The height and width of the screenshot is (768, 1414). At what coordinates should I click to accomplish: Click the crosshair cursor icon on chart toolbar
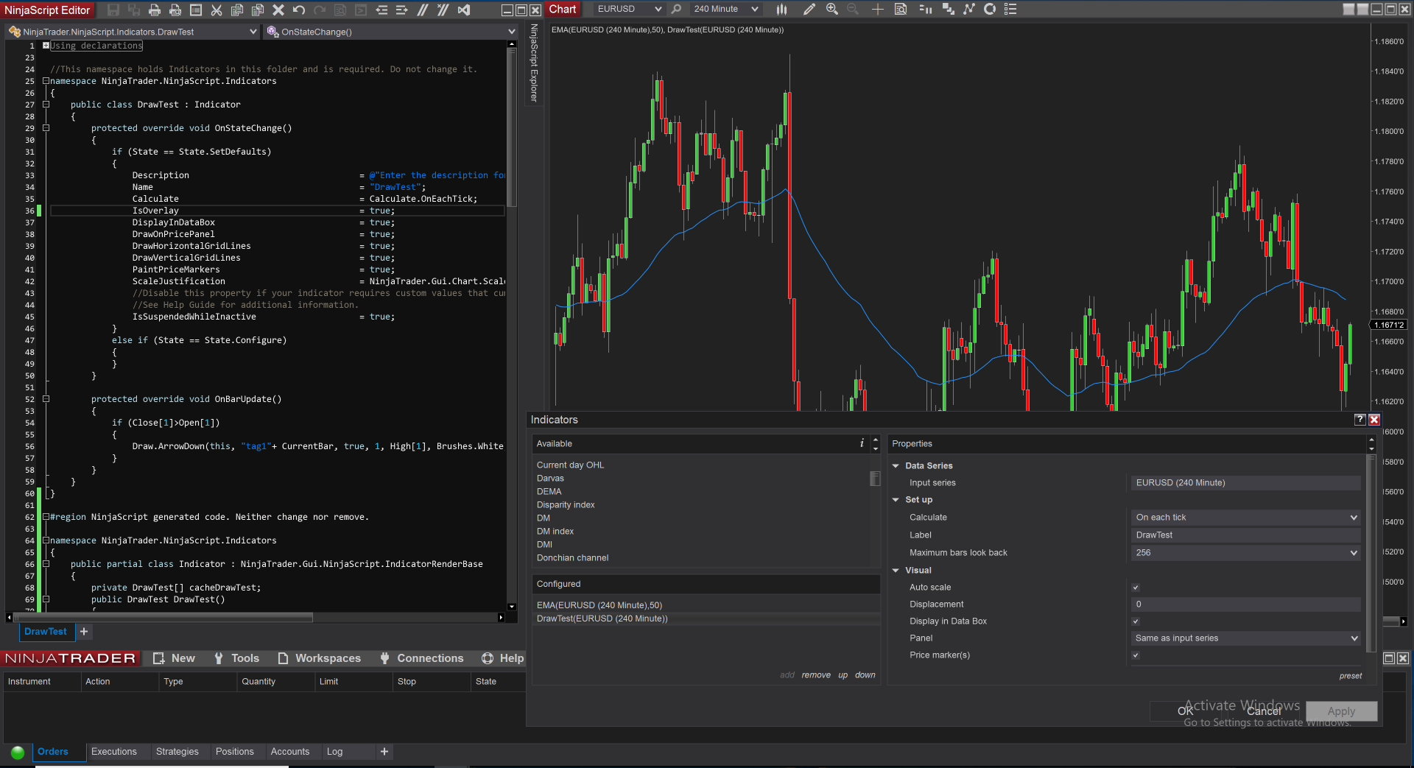[x=877, y=9]
